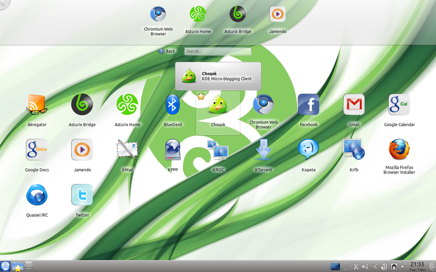Viewport: 436px width, 272px height.
Task: Open Asturix Bridge in the favorites strip
Action: 238,20
